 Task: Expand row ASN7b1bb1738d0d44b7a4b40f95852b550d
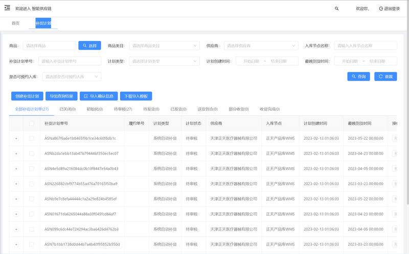coord(16,244)
